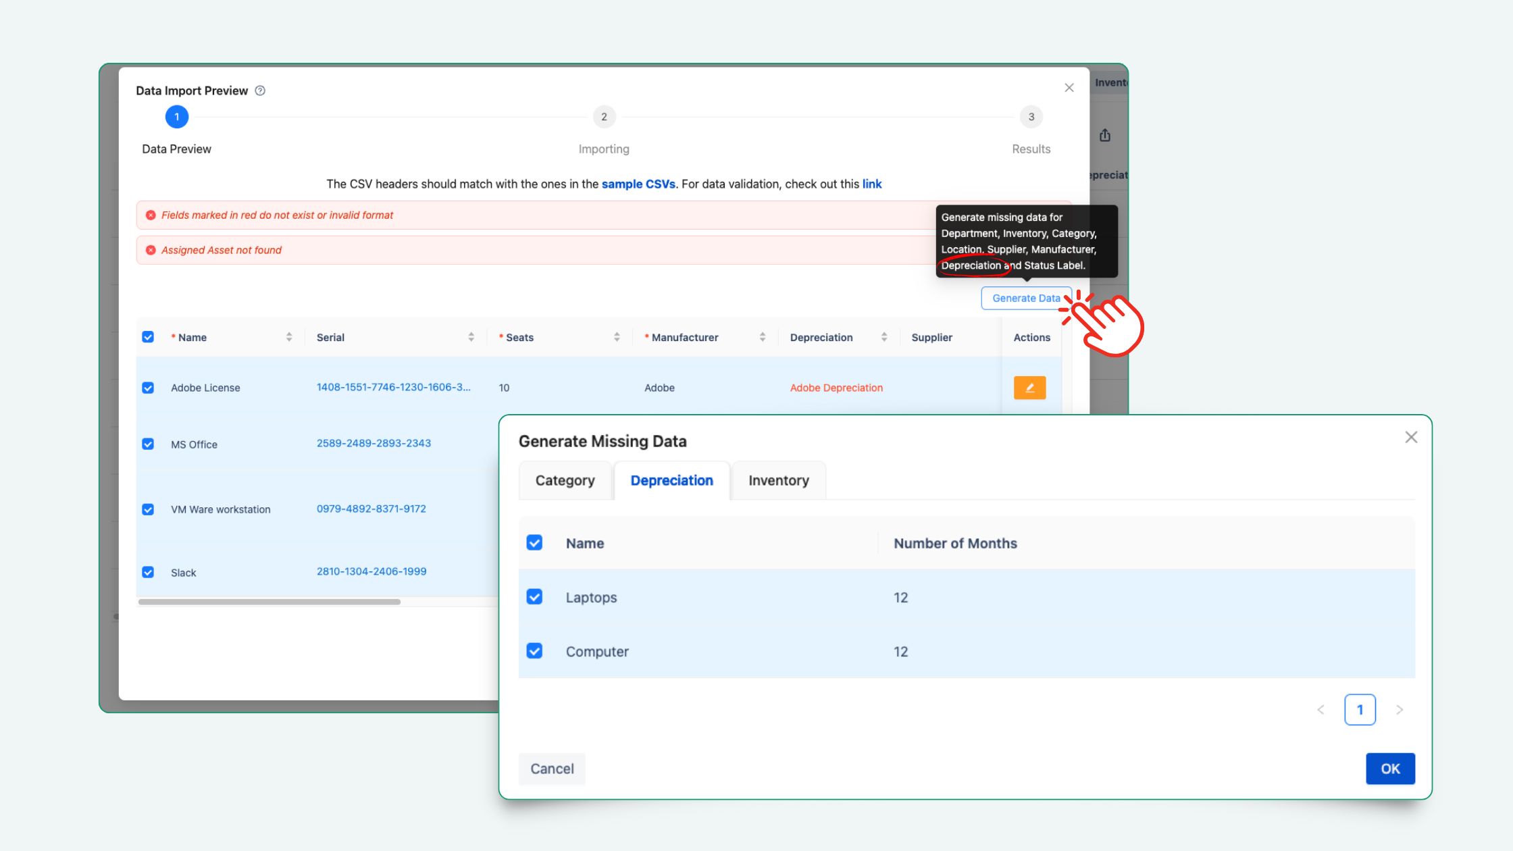The height and width of the screenshot is (851, 1513).
Task: Uncheck the Computer depreciation checkbox
Action: [534, 651]
